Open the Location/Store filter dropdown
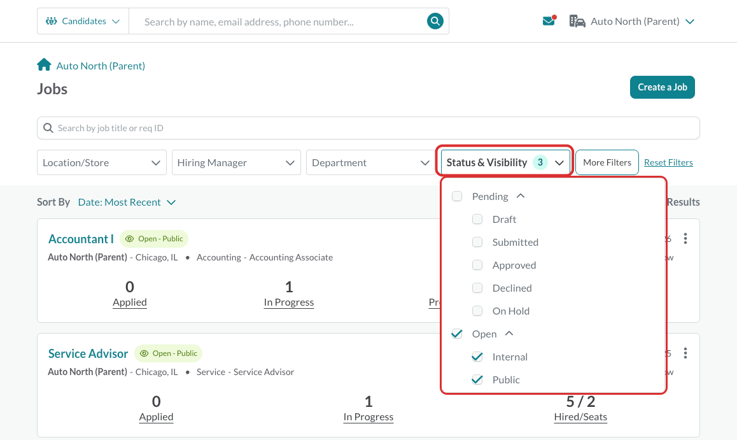The height and width of the screenshot is (440, 737). click(x=102, y=162)
